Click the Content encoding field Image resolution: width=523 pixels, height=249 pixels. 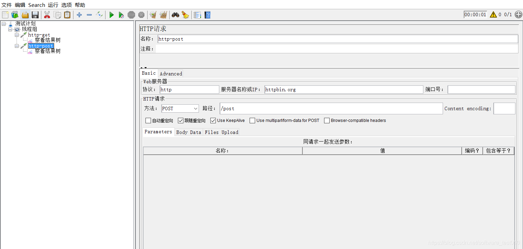point(504,108)
